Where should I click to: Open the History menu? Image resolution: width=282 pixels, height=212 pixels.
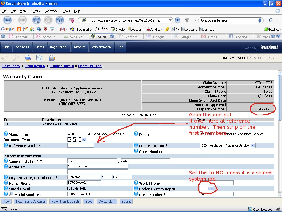point(35,11)
